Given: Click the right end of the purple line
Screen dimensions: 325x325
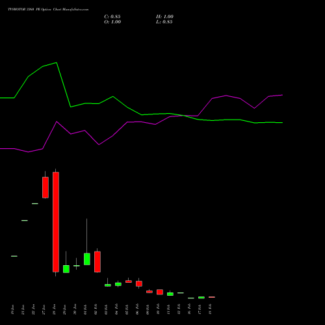Looking at the screenshot, I should (282, 95).
